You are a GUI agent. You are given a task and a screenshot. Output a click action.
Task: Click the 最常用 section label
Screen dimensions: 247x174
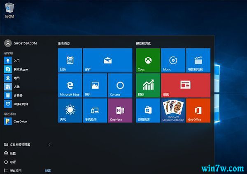pos(9,53)
